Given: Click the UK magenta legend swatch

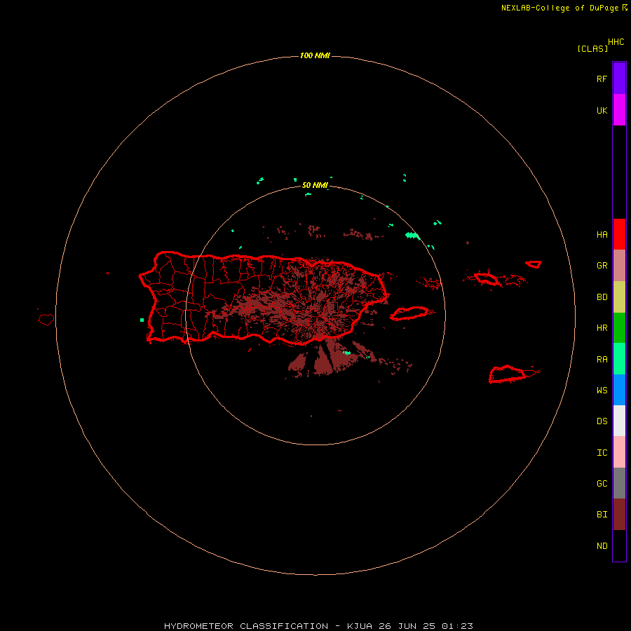Looking at the screenshot, I should (619, 110).
